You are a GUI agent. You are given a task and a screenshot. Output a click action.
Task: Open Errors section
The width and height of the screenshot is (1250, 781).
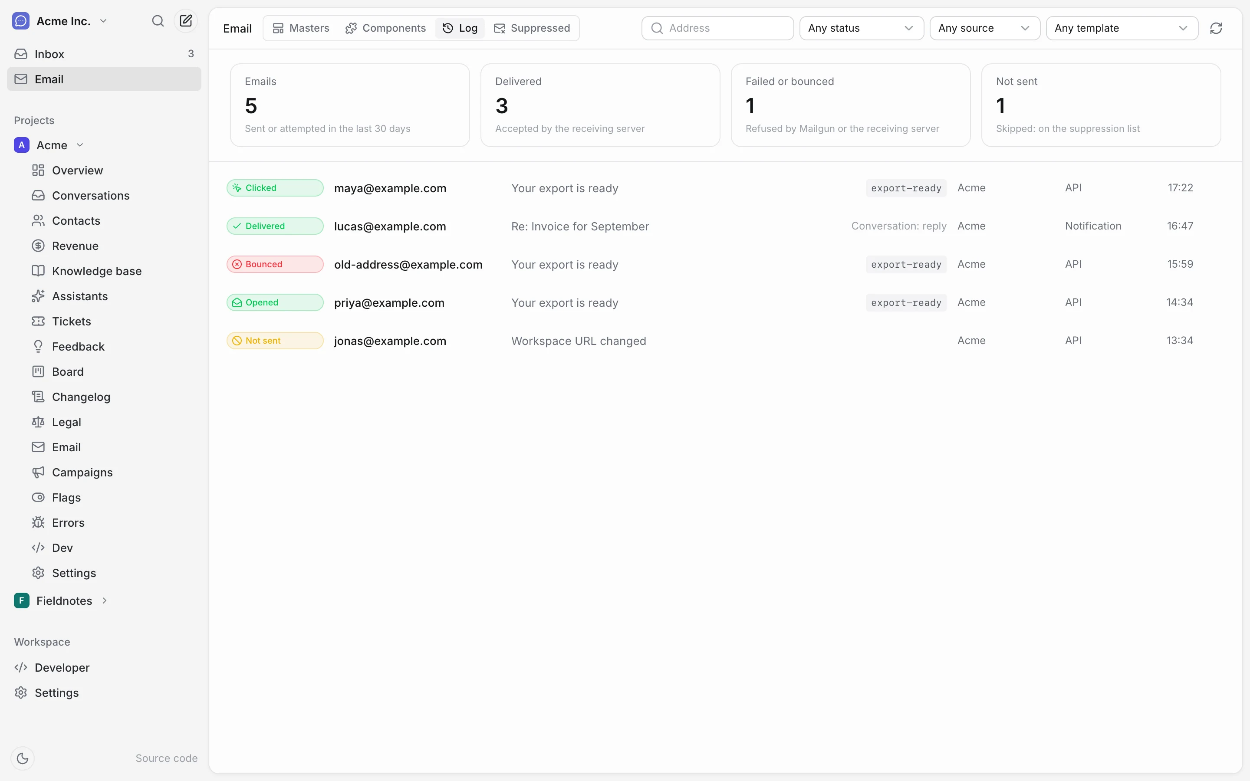click(113, 523)
